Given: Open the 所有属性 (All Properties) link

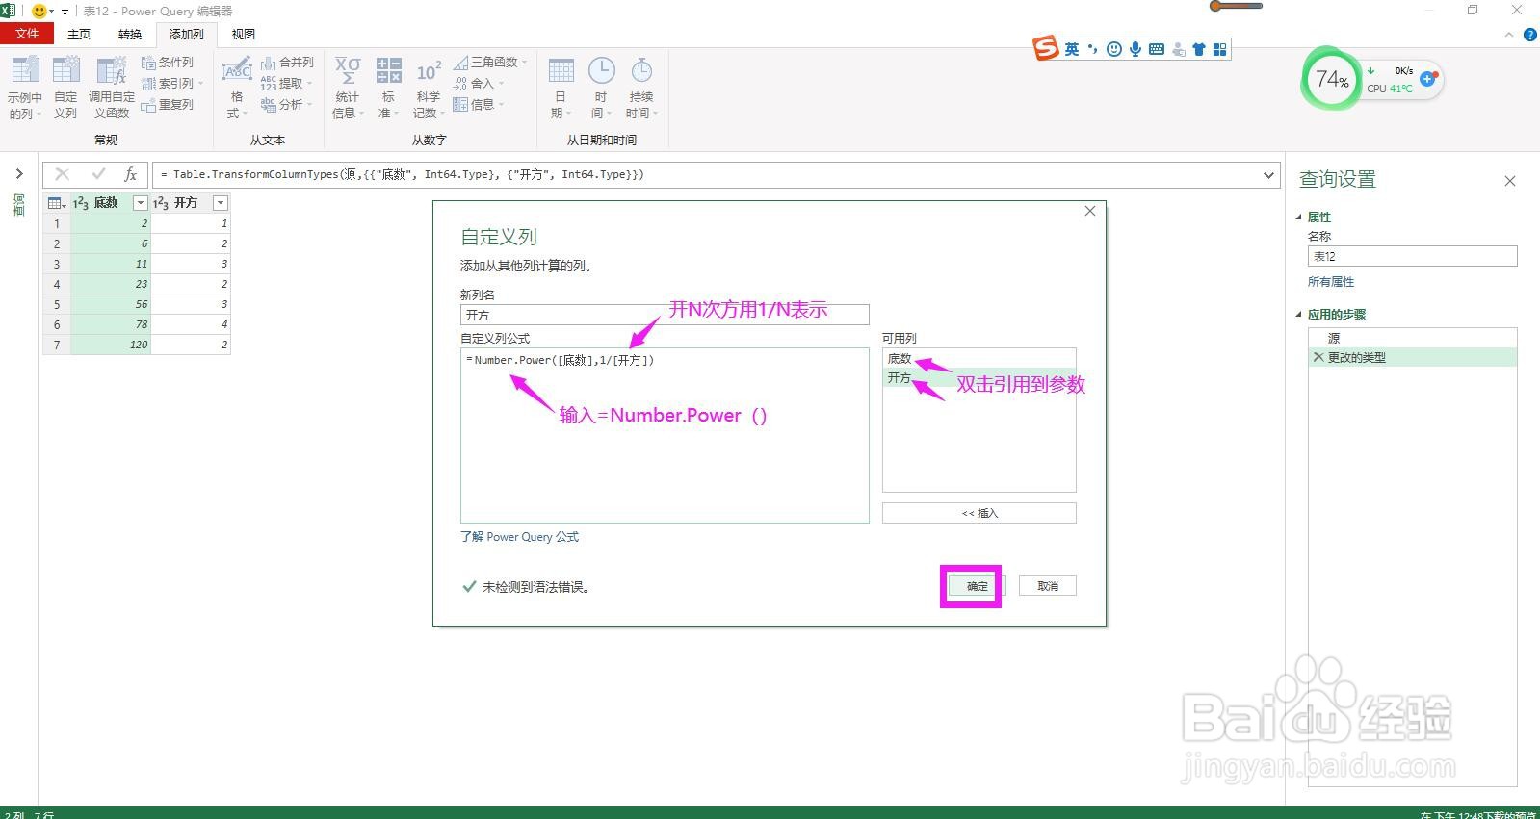Looking at the screenshot, I should (1331, 282).
